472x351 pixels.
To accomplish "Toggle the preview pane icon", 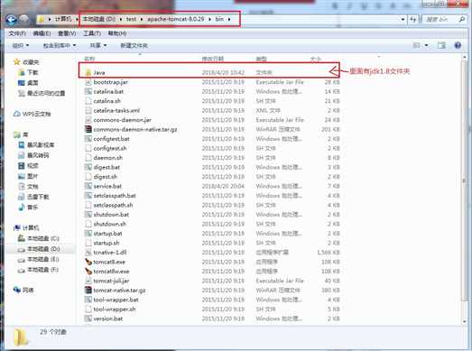I will (441, 45).
